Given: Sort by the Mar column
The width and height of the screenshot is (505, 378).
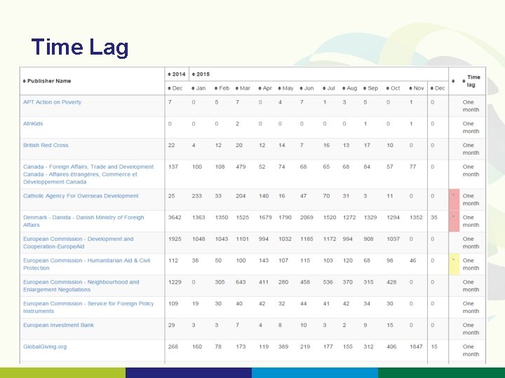Looking at the screenshot, I should 243,88.
